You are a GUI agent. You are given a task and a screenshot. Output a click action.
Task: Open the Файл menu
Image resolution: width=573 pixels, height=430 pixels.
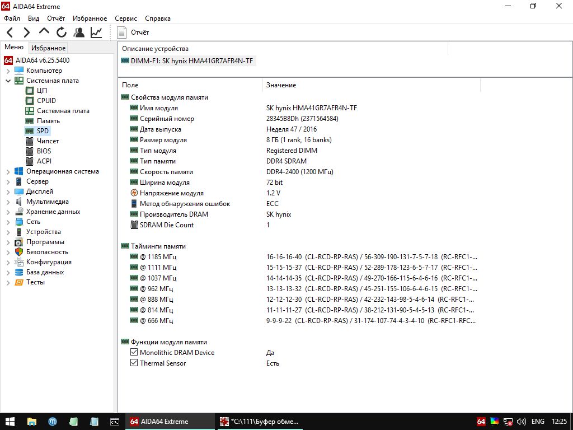[x=12, y=18]
